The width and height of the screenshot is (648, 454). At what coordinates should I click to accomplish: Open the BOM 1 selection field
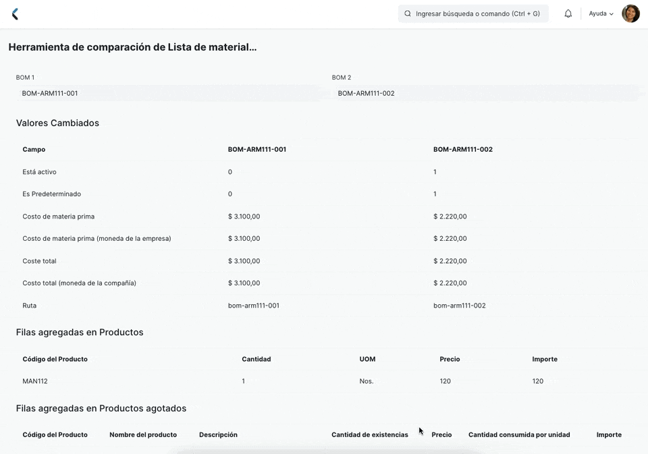click(162, 93)
